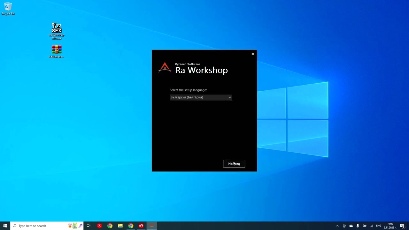
Task: Open Task View on the taskbar
Action: (x=89, y=226)
